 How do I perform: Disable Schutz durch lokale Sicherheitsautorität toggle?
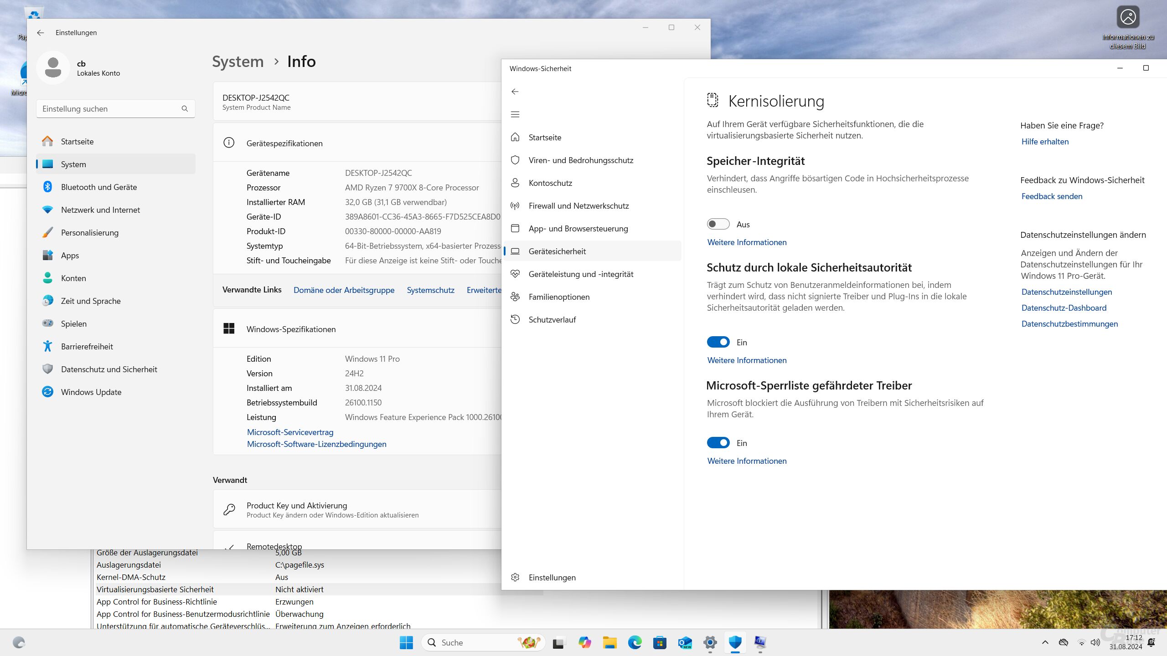718,342
